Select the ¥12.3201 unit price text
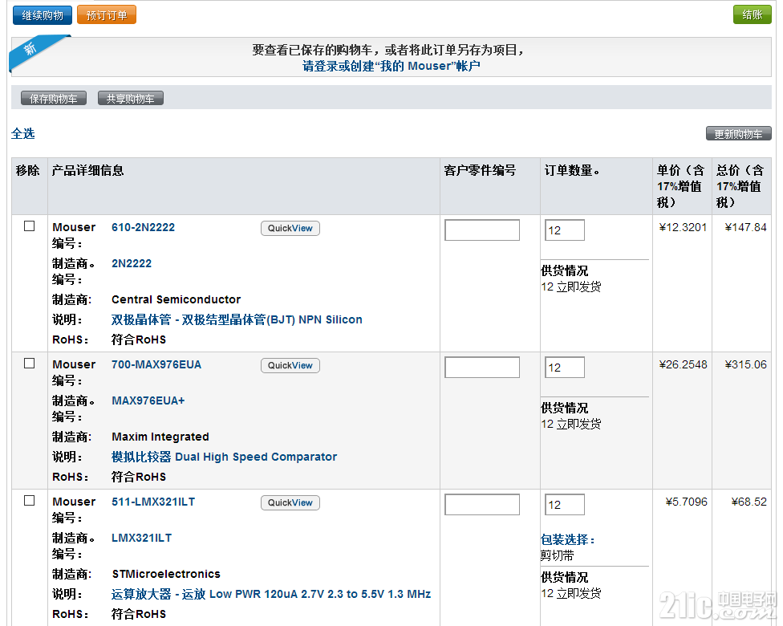This screenshot has height=626, width=783. pyautogui.click(x=683, y=227)
